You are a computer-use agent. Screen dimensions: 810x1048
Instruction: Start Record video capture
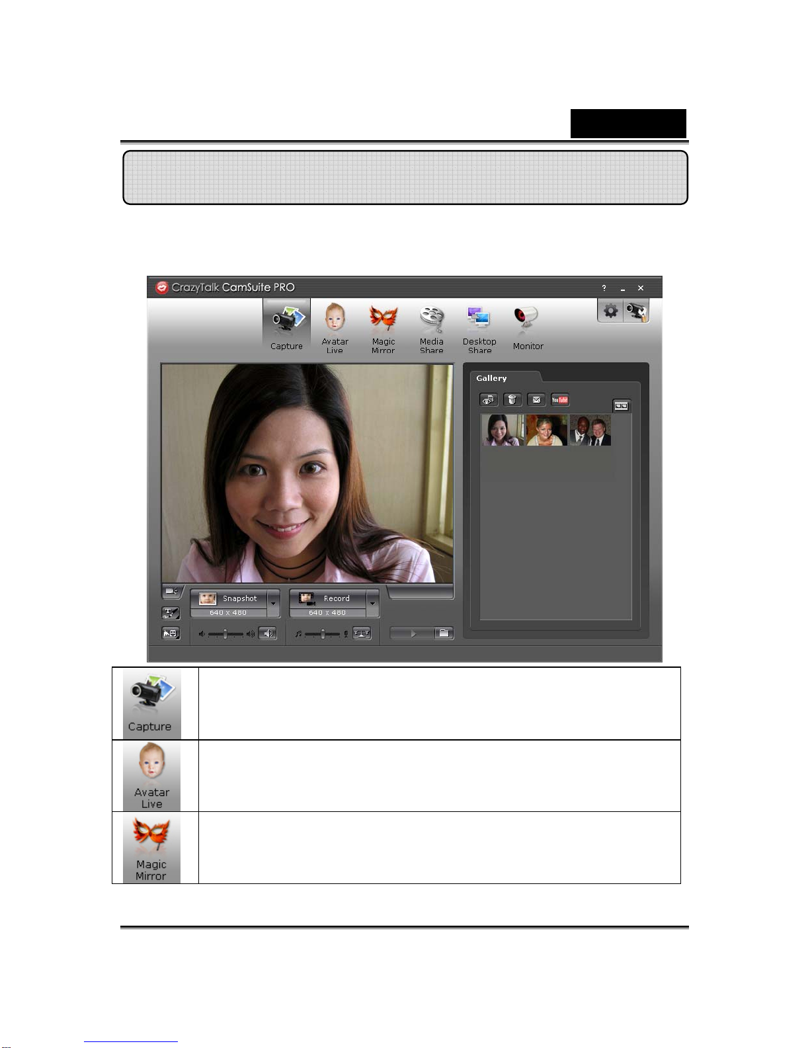328,598
